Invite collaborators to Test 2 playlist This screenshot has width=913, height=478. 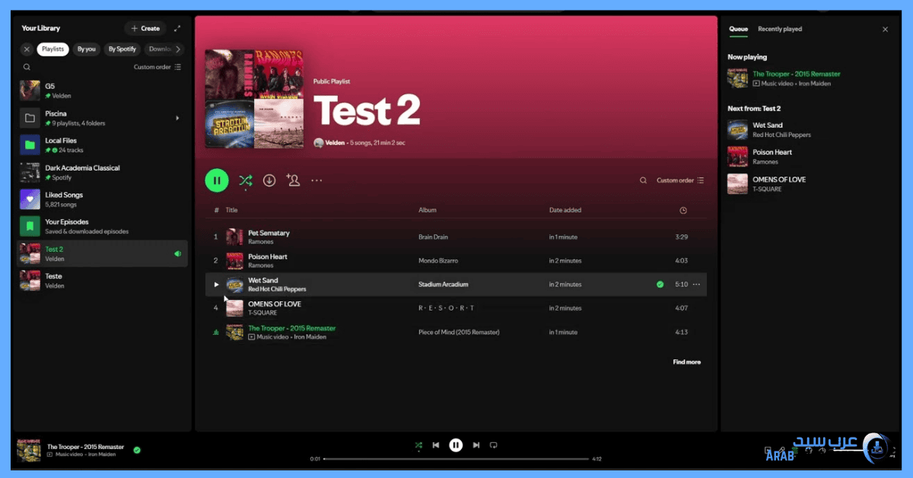[x=293, y=180]
